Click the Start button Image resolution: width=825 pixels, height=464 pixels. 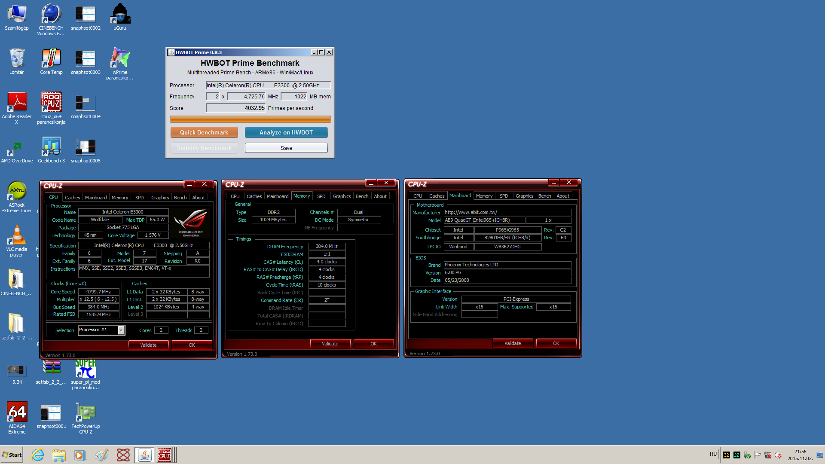click(12, 455)
